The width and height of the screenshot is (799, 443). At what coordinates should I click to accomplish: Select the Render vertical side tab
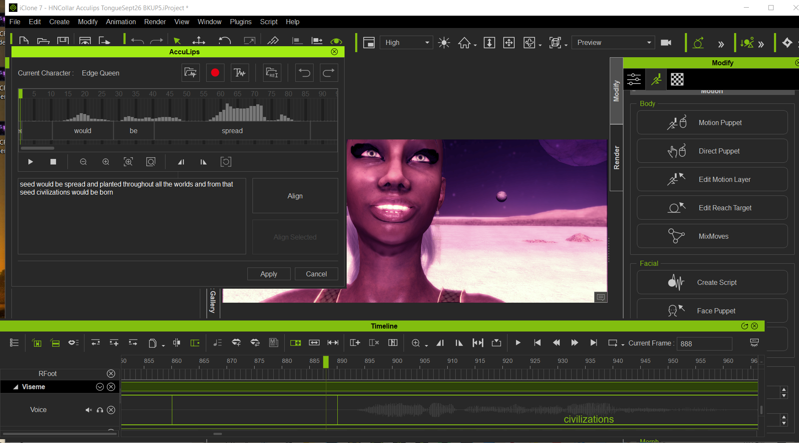click(x=617, y=158)
